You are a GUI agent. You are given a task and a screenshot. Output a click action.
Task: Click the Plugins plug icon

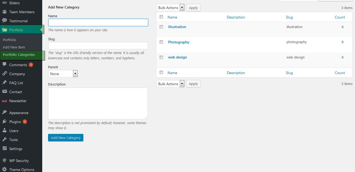tap(4, 121)
